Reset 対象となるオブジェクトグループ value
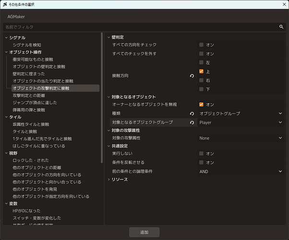The width and height of the screenshot is (289, 240). tap(192, 122)
